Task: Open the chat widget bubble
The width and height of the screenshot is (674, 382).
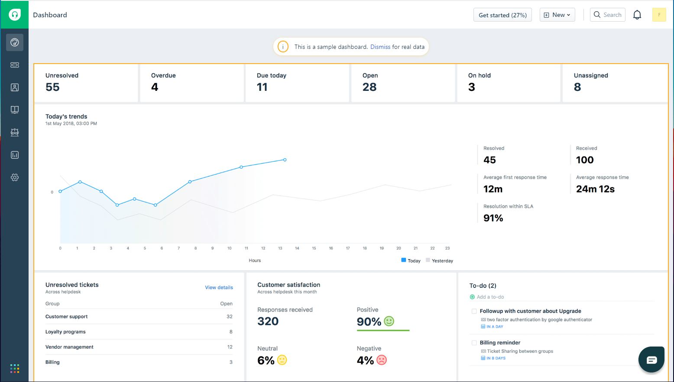Action: click(x=651, y=360)
